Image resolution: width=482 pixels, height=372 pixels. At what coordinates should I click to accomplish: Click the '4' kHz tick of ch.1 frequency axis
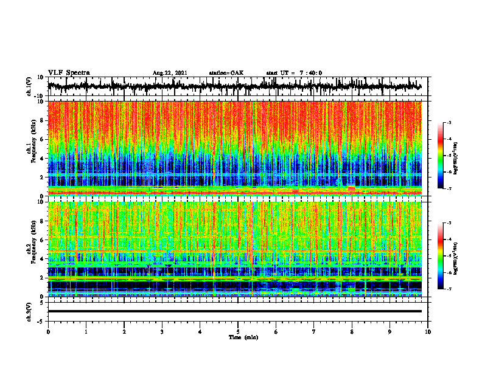[x=42, y=159]
